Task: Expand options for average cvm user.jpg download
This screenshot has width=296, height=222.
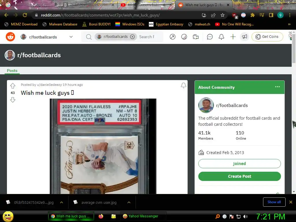Action: [129, 202]
